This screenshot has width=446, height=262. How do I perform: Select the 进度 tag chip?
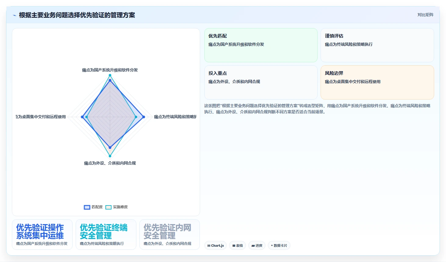[x=257, y=246]
